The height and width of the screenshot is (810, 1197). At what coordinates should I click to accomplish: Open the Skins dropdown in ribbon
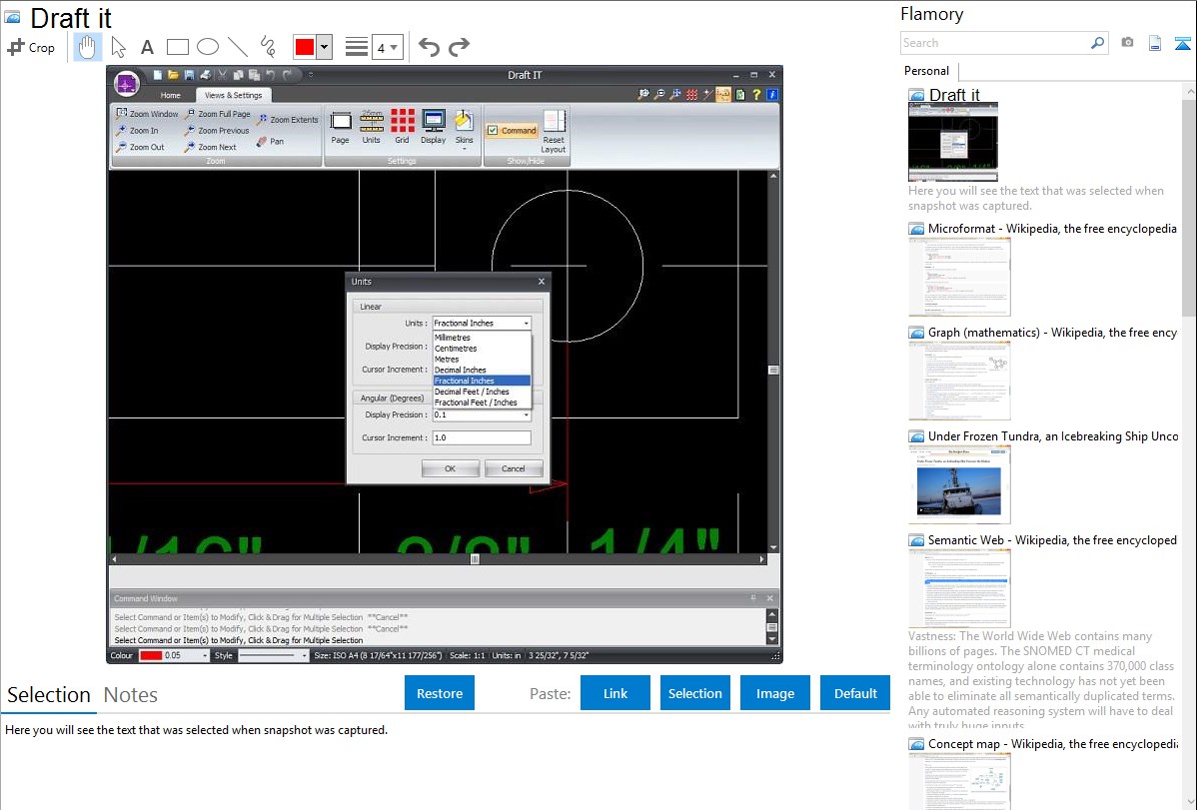pyautogui.click(x=465, y=130)
